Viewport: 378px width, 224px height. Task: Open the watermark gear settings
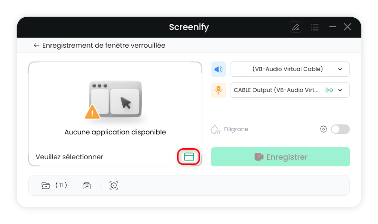323,129
